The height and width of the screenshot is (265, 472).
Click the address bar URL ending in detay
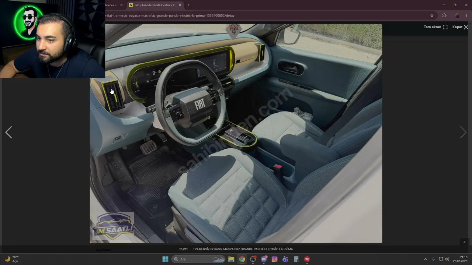(170, 15)
